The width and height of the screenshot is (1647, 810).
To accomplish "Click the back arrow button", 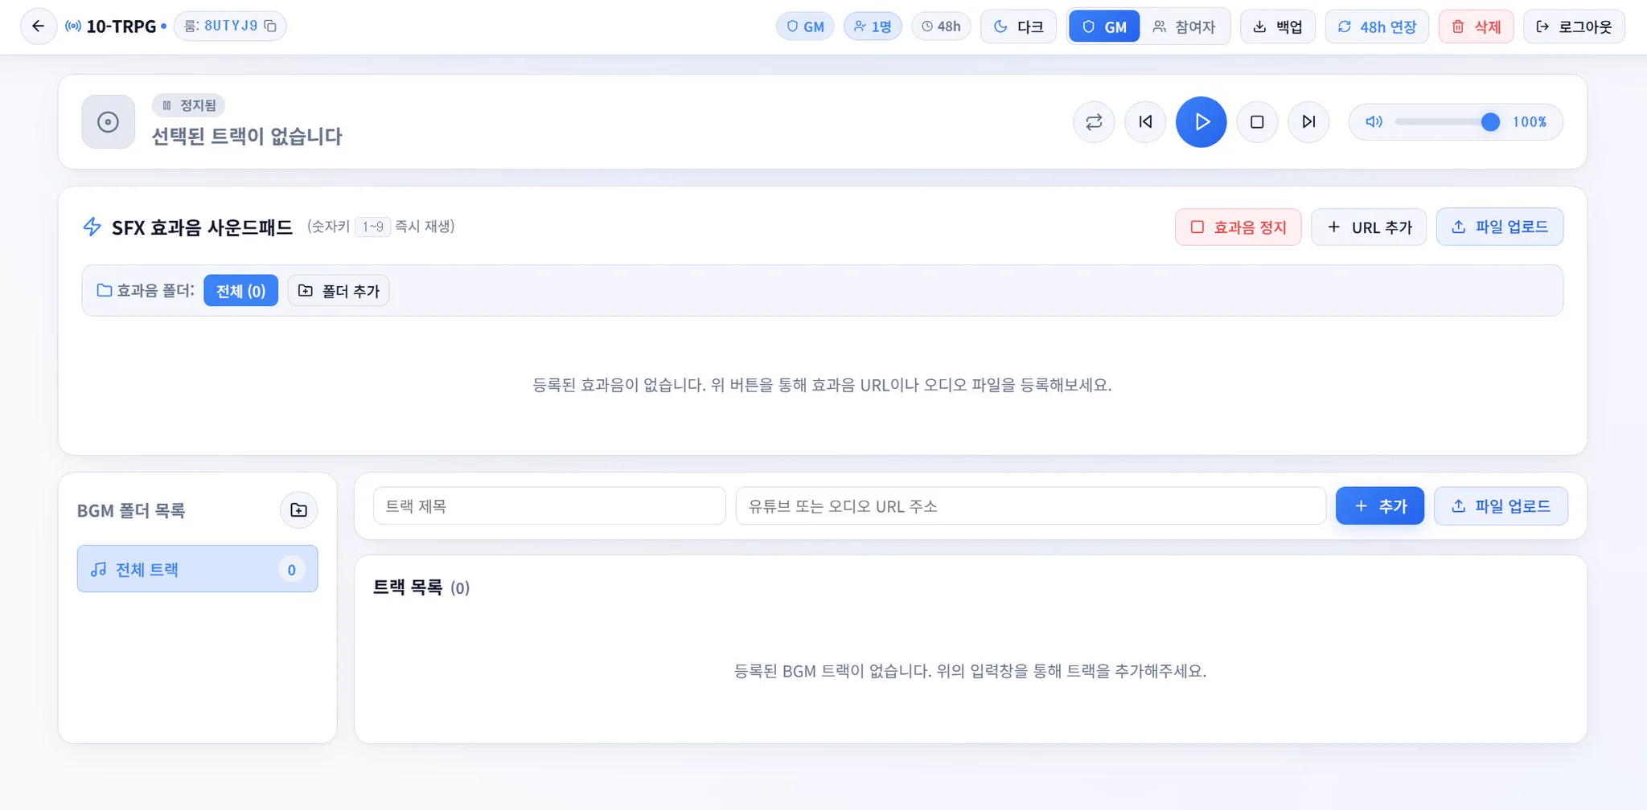I will (x=38, y=27).
